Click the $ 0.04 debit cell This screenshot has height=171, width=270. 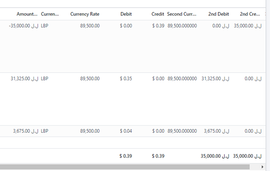tap(126, 131)
